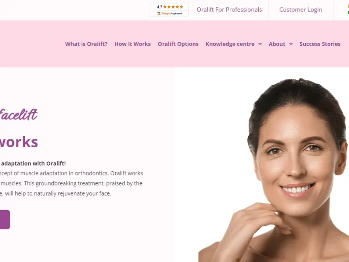Select Oralift Options in navigation

coord(178,44)
